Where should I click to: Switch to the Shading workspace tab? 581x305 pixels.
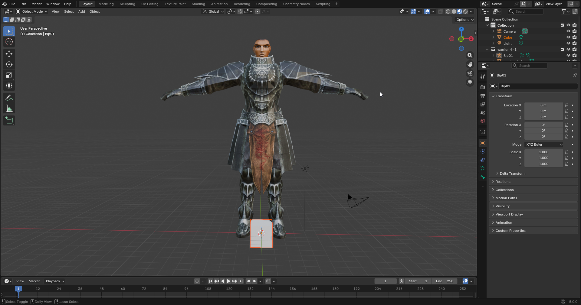point(198,4)
